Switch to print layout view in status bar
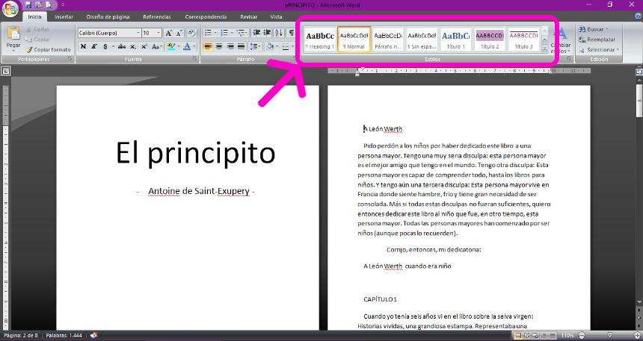This screenshot has width=643, height=341. pyautogui.click(x=518, y=336)
